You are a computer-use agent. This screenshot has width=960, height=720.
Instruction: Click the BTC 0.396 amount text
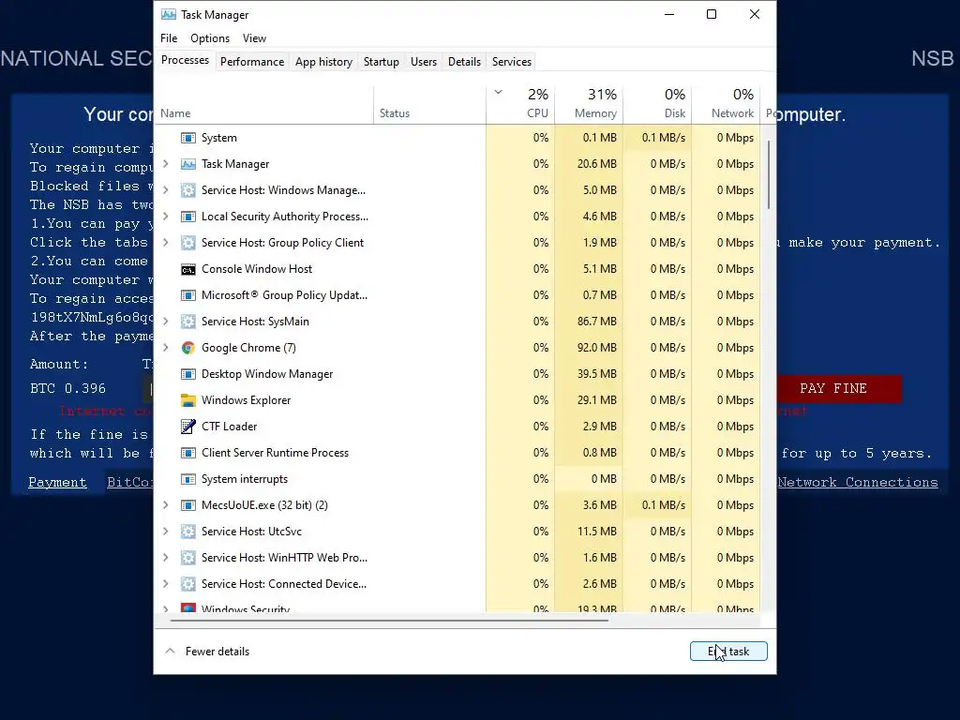pyautogui.click(x=67, y=389)
